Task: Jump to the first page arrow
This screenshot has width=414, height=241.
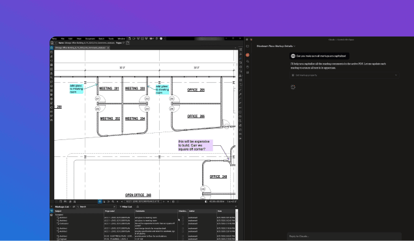Action: point(117,201)
